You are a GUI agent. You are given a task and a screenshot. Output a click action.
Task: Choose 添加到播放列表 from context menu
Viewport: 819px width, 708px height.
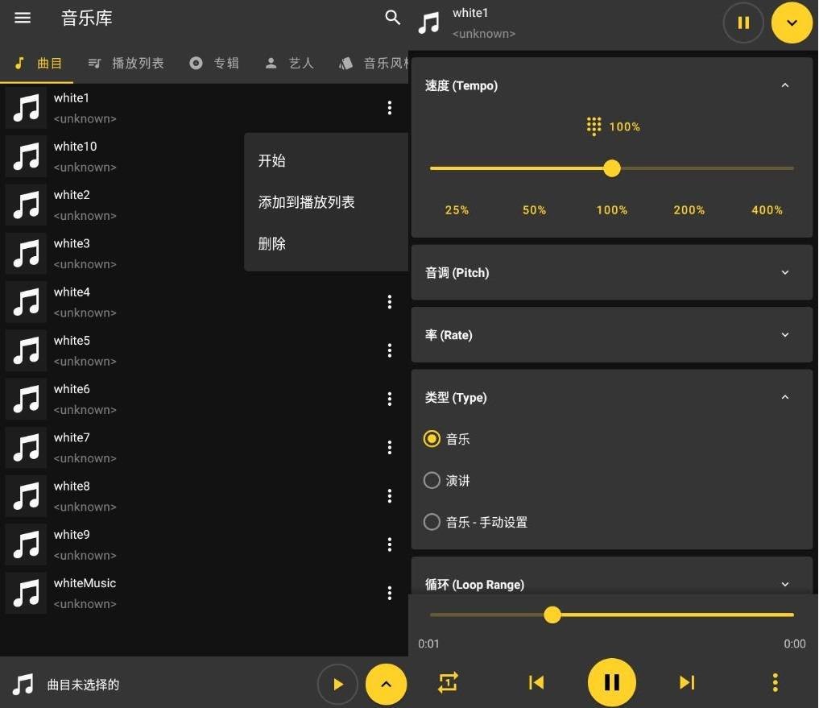pyautogui.click(x=306, y=202)
